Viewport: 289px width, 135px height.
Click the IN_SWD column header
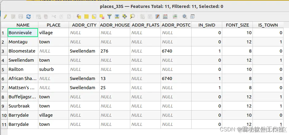[207, 25]
